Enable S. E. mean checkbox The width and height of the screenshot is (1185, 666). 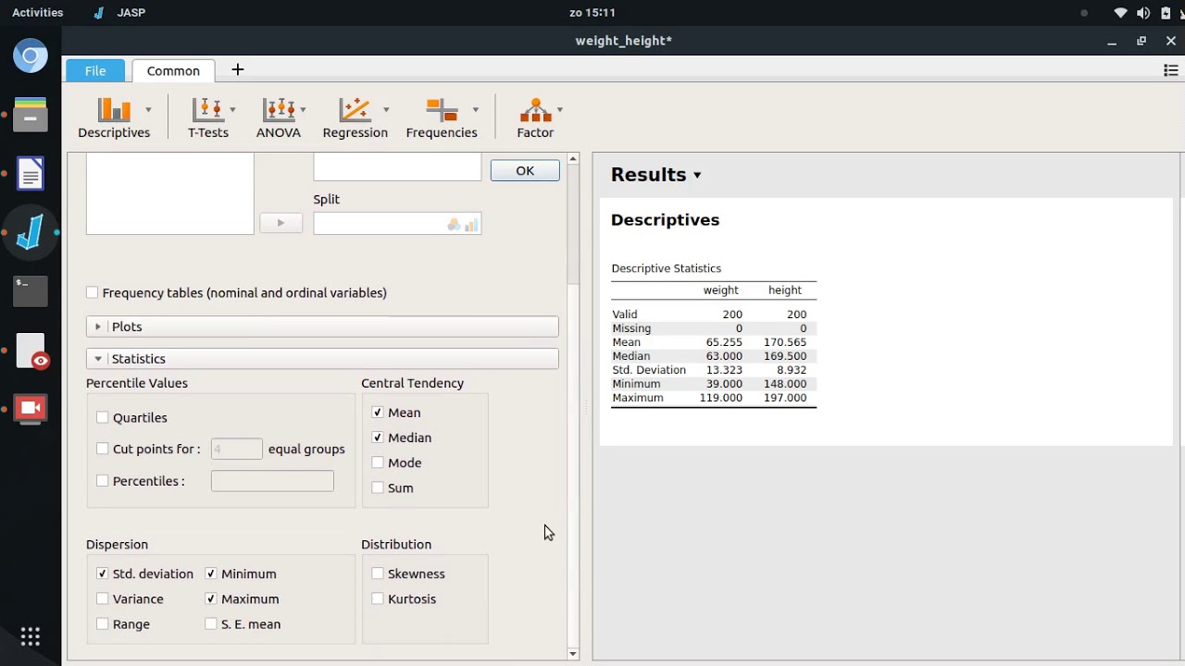[x=211, y=623]
